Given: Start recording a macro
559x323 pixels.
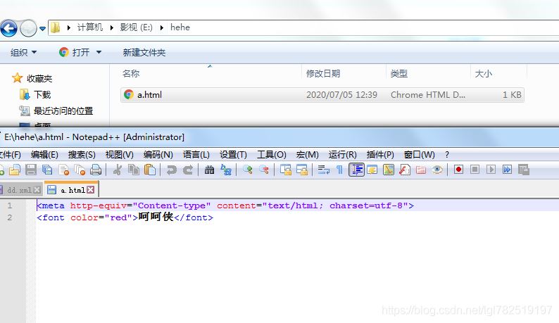Looking at the screenshot, I should tap(459, 170).
